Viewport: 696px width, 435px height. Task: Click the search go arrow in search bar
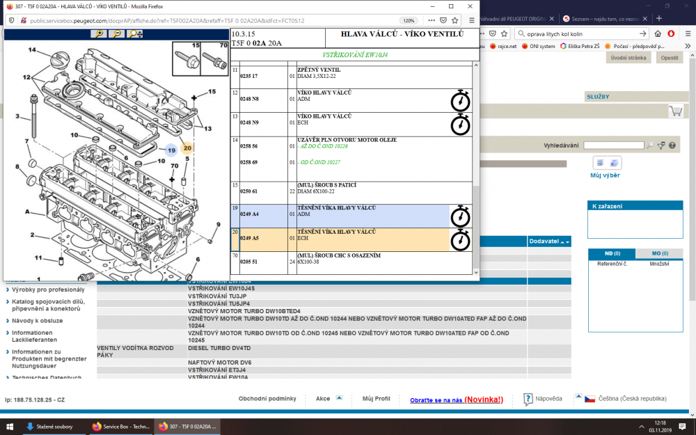tap(642, 33)
